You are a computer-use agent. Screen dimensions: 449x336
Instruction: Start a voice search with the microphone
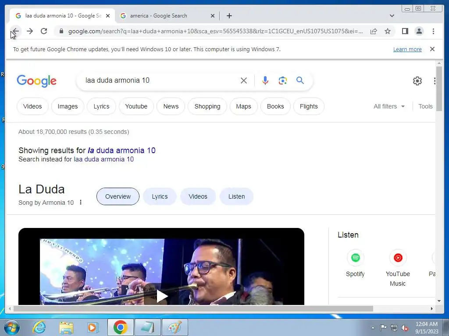tap(265, 80)
